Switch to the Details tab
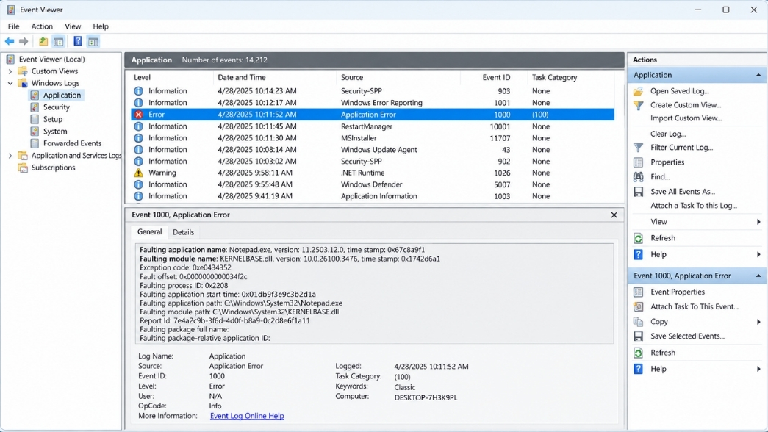 183,233
